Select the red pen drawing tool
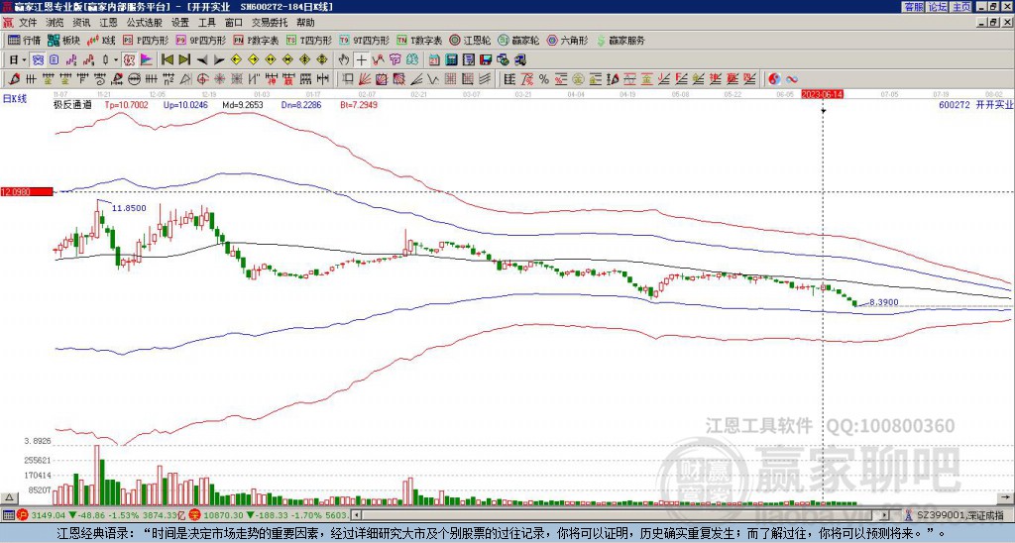Viewport: 1015px width, 543px height. (13, 79)
